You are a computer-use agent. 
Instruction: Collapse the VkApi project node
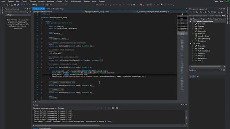coord(191,44)
